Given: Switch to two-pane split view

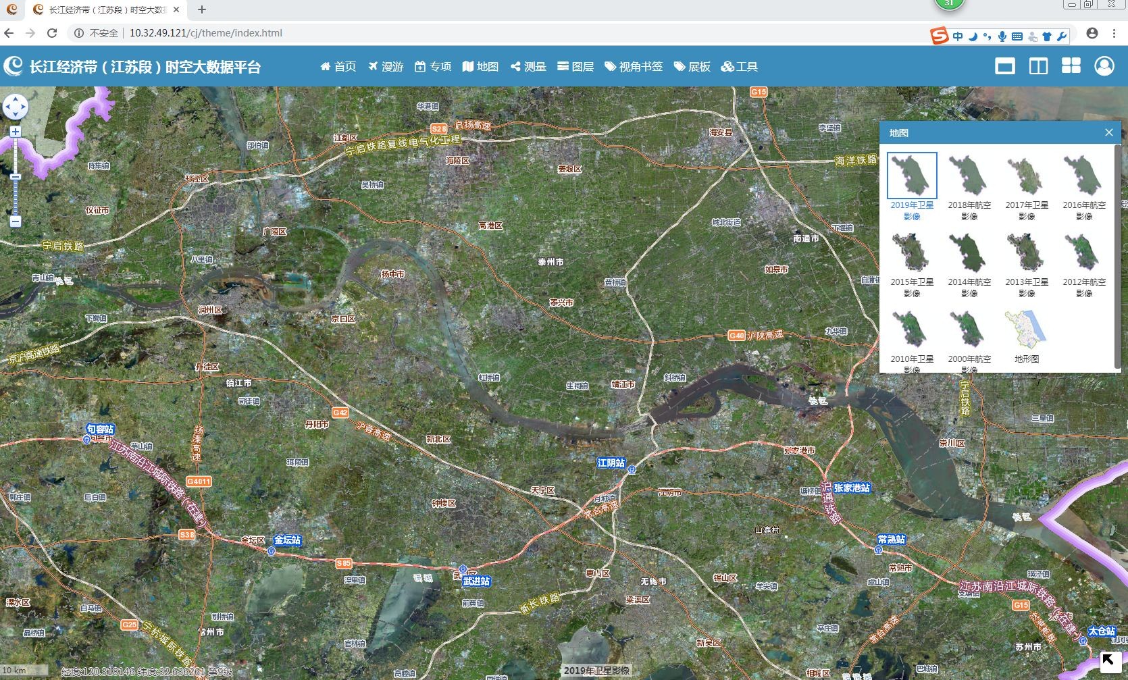Looking at the screenshot, I should point(1038,66).
